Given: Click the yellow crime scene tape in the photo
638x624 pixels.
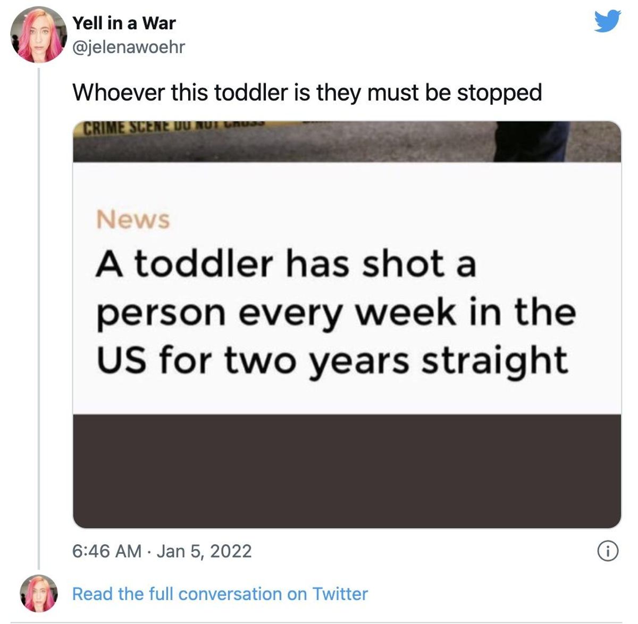Looking at the screenshot, I should [175, 127].
